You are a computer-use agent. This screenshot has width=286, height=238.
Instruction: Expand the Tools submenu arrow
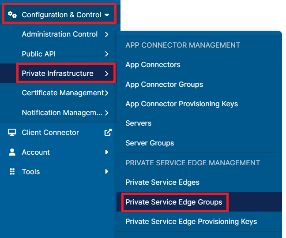click(x=107, y=171)
